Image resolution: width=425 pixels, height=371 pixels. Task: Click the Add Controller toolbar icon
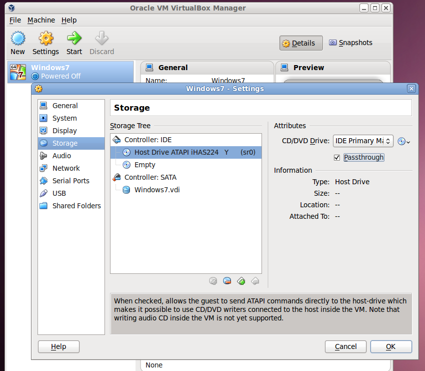[x=241, y=281]
